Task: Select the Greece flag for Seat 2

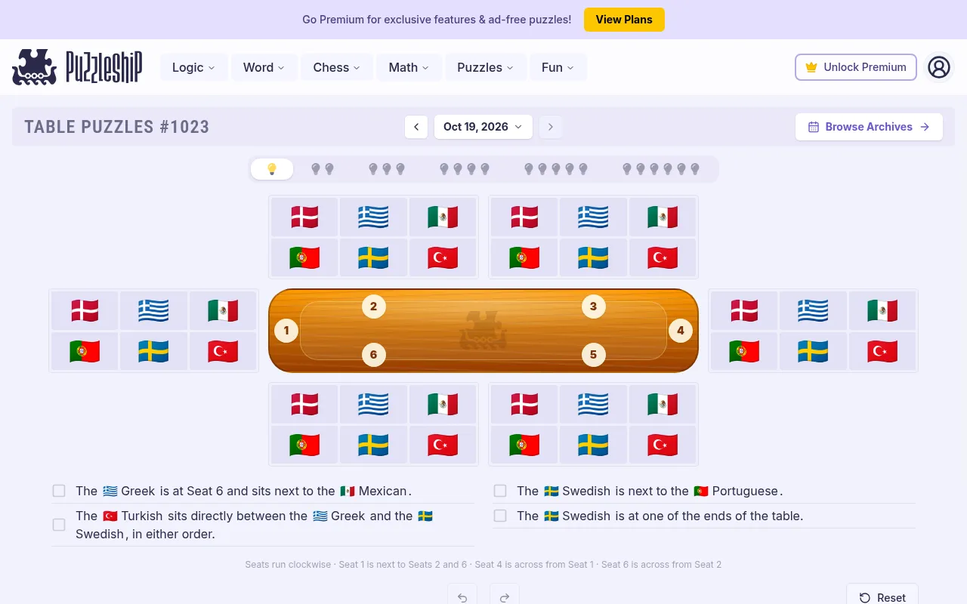Action: click(x=373, y=217)
